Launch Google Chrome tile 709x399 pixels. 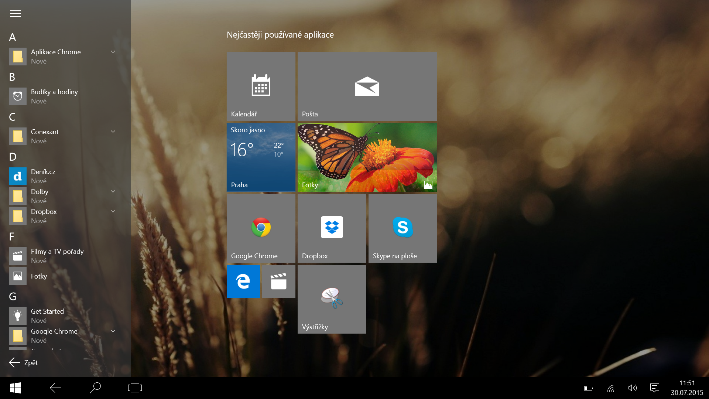coord(261,228)
